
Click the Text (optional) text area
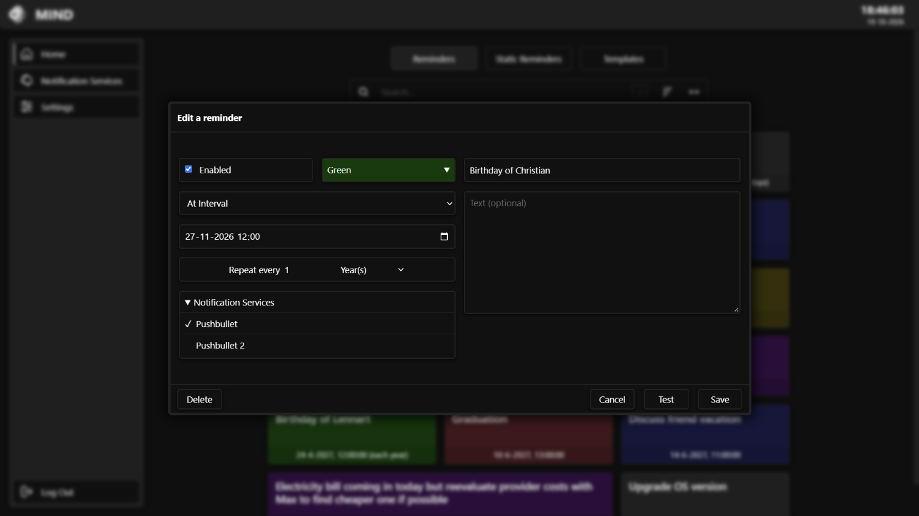tap(602, 252)
